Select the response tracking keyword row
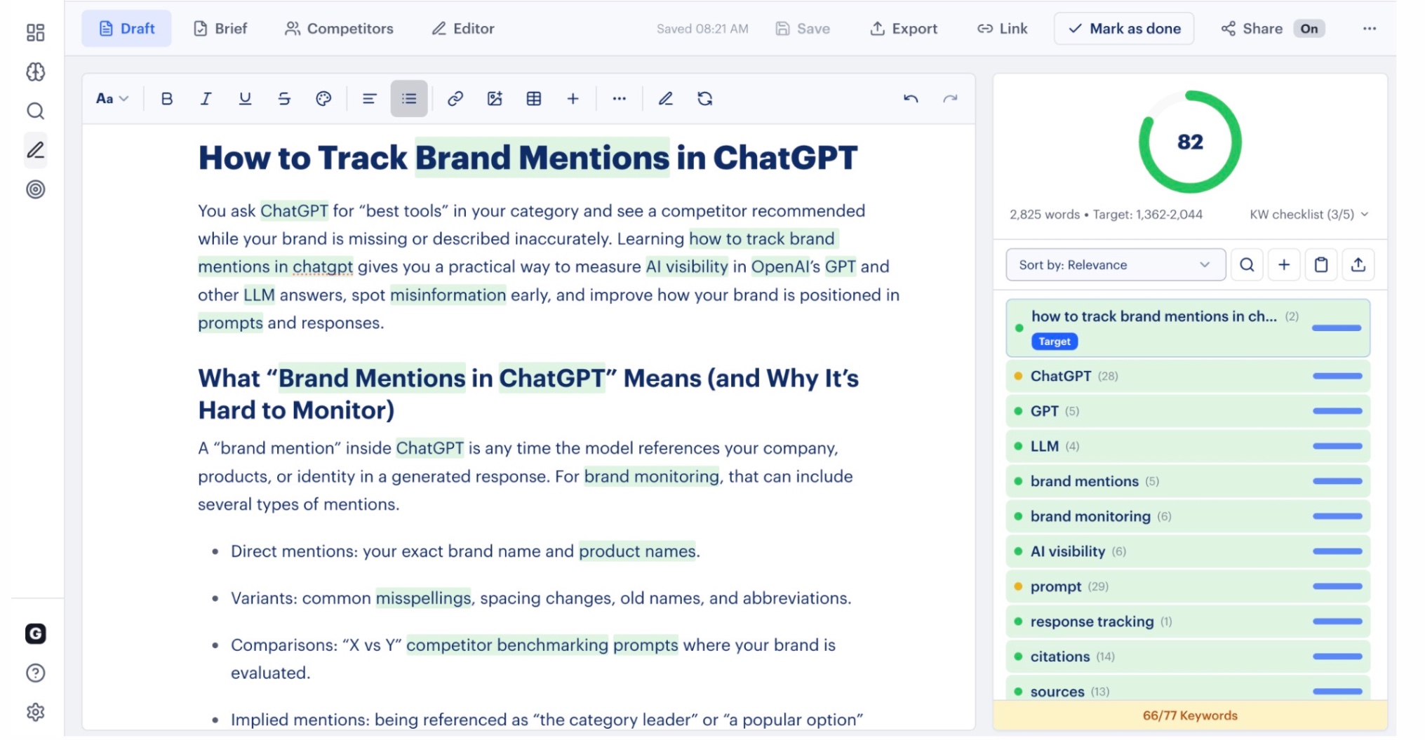The width and height of the screenshot is (1425, 740). tap(1188, 621)
